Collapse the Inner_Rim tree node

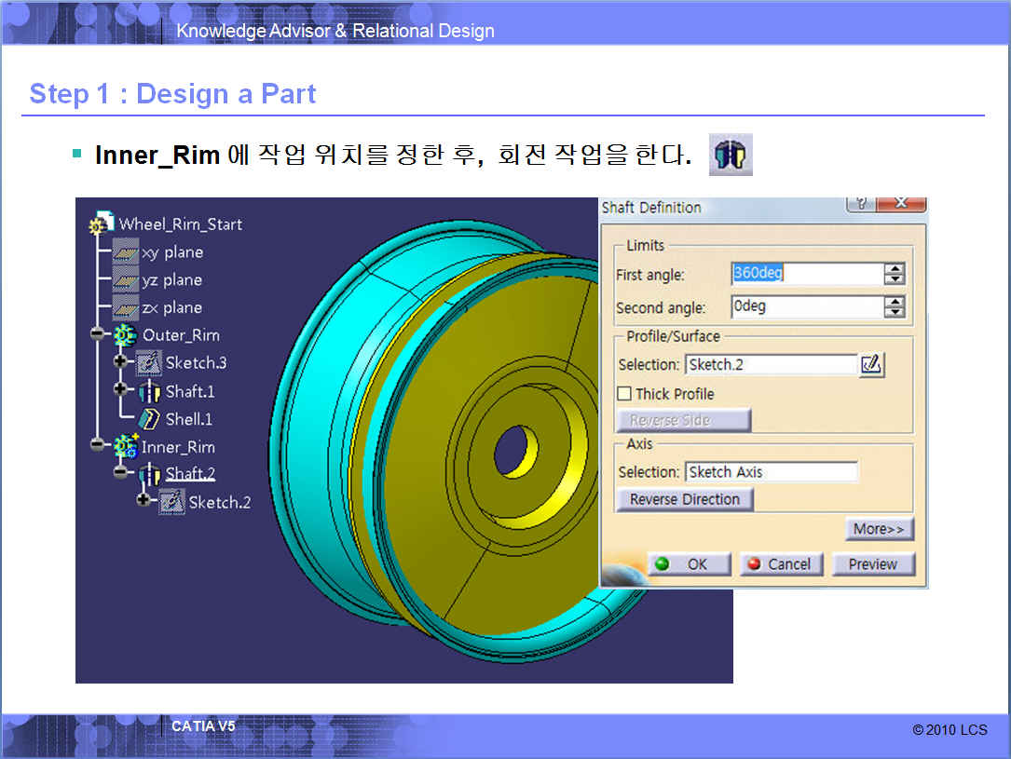(97, 445)
